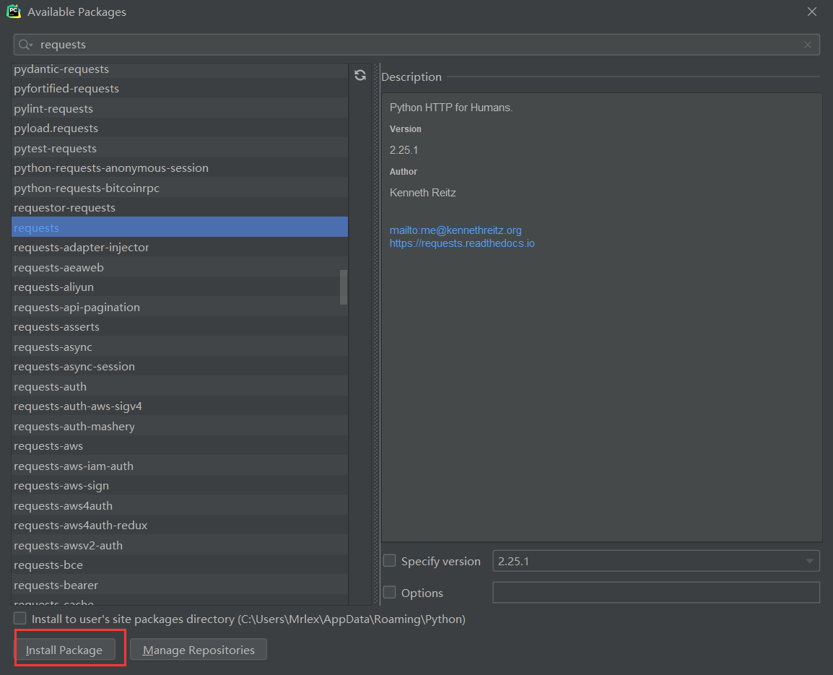Click the Kenneth Reitz author name
The height and width of the screenshot is (675, 833).
(423, 193)
